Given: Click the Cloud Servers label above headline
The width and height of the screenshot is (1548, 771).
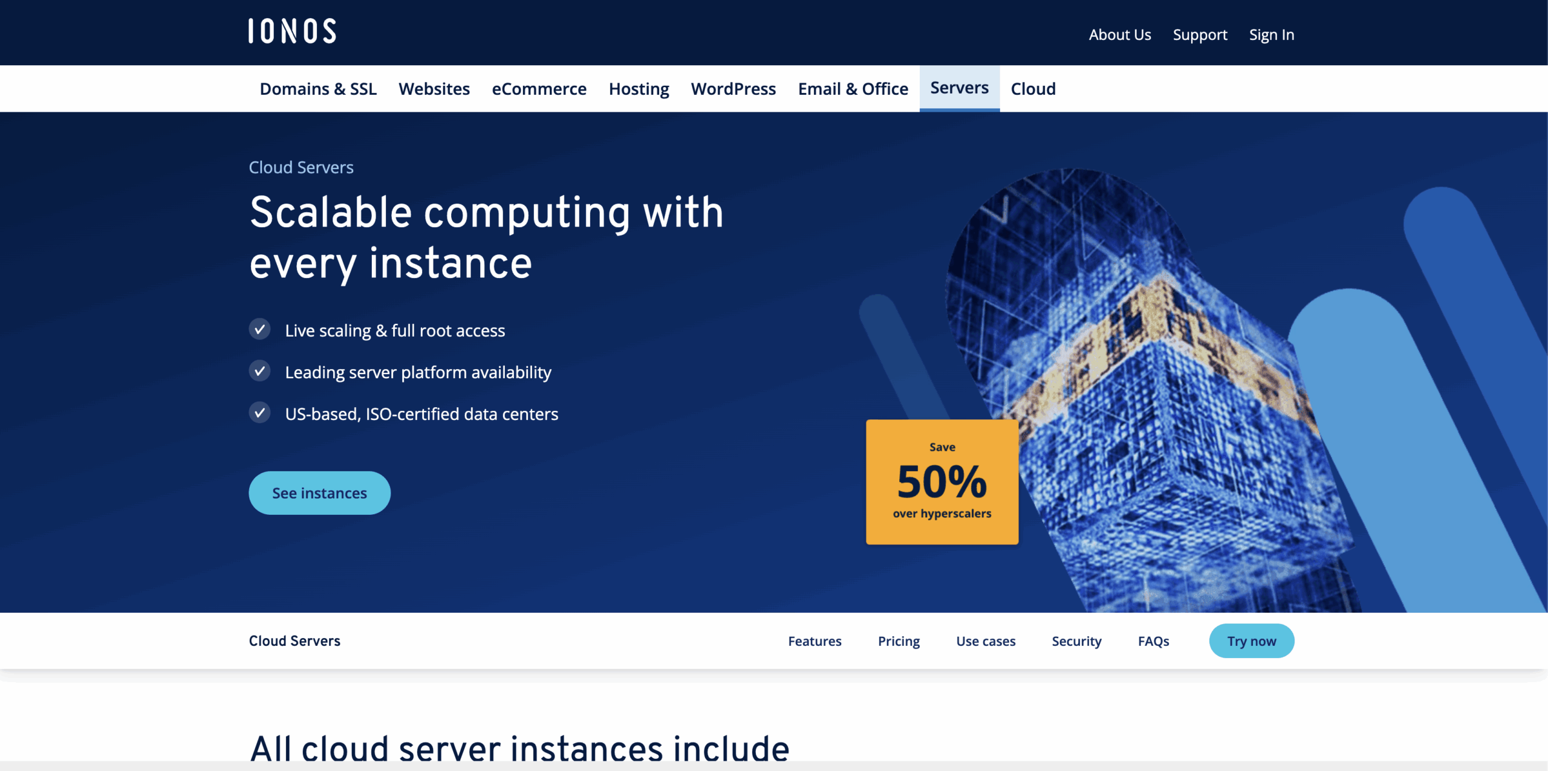Looking at the screenshot, I should (x=301, y=167).
